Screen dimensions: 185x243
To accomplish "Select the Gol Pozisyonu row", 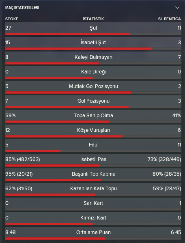I will [93, 102].
